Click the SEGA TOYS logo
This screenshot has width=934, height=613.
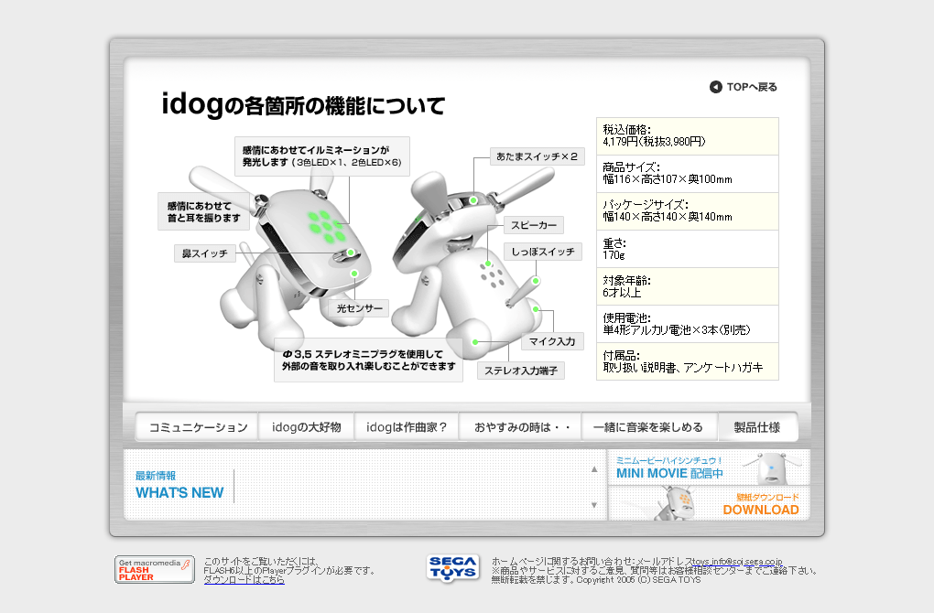pyautogui.click(x=452, y=568)
